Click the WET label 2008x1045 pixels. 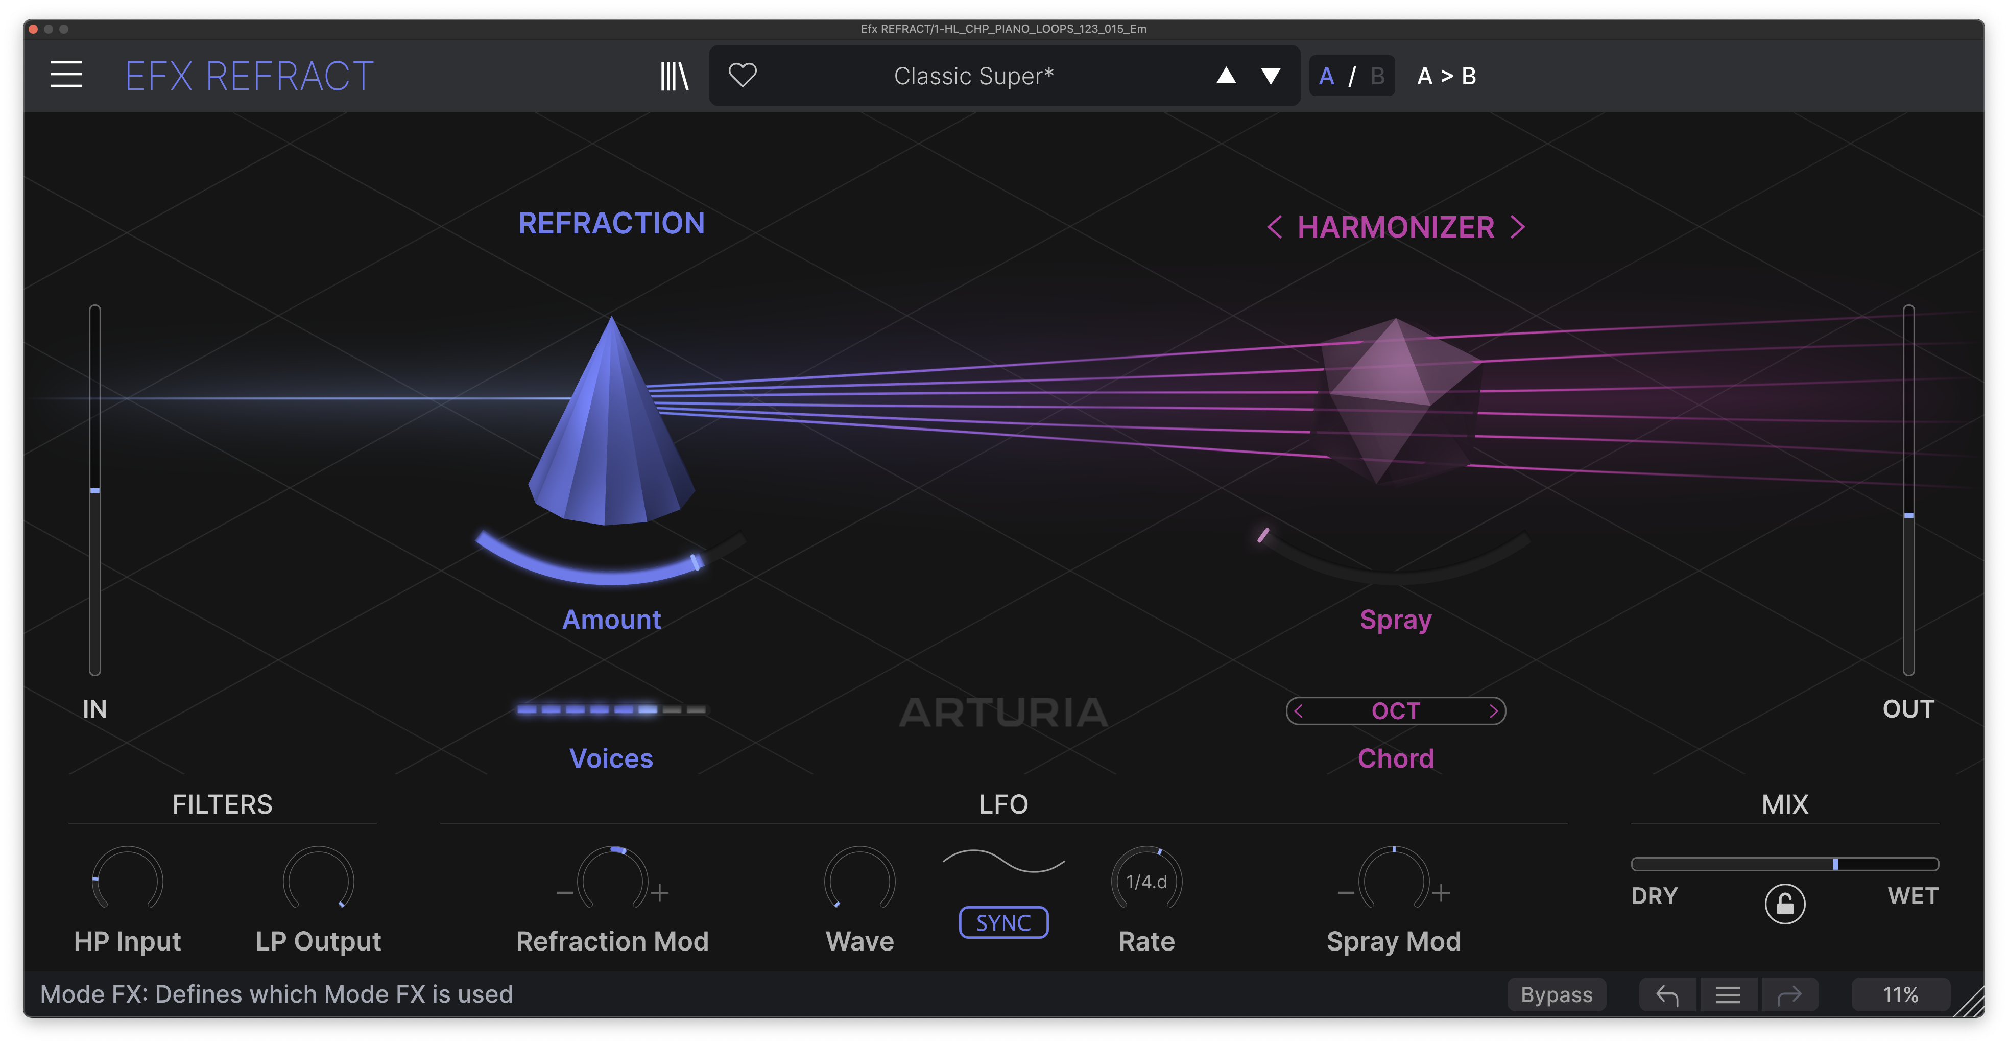[1912, 895]
